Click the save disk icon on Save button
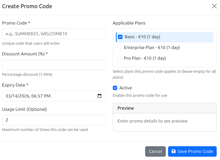 click(173, 151)
